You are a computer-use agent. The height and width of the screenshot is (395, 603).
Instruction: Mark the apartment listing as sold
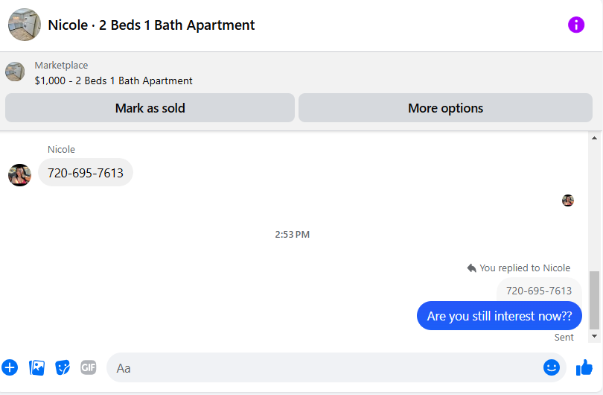(x=150, y=108)
